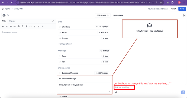Image resolution: width=187 pixels, height=98 pixels.
Task: Insert heading 1 with h1 button
Action: coord(3,26)
